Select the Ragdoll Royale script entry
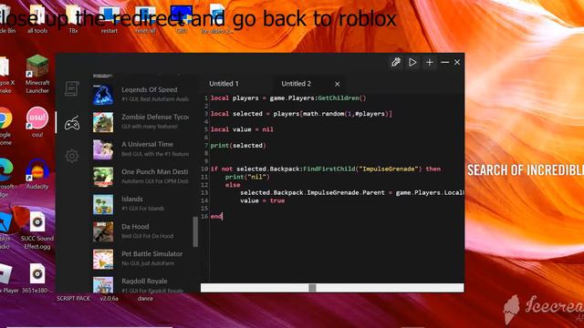Screen dimensions: 584x328 pyautogui.click(x=141, y=285)
